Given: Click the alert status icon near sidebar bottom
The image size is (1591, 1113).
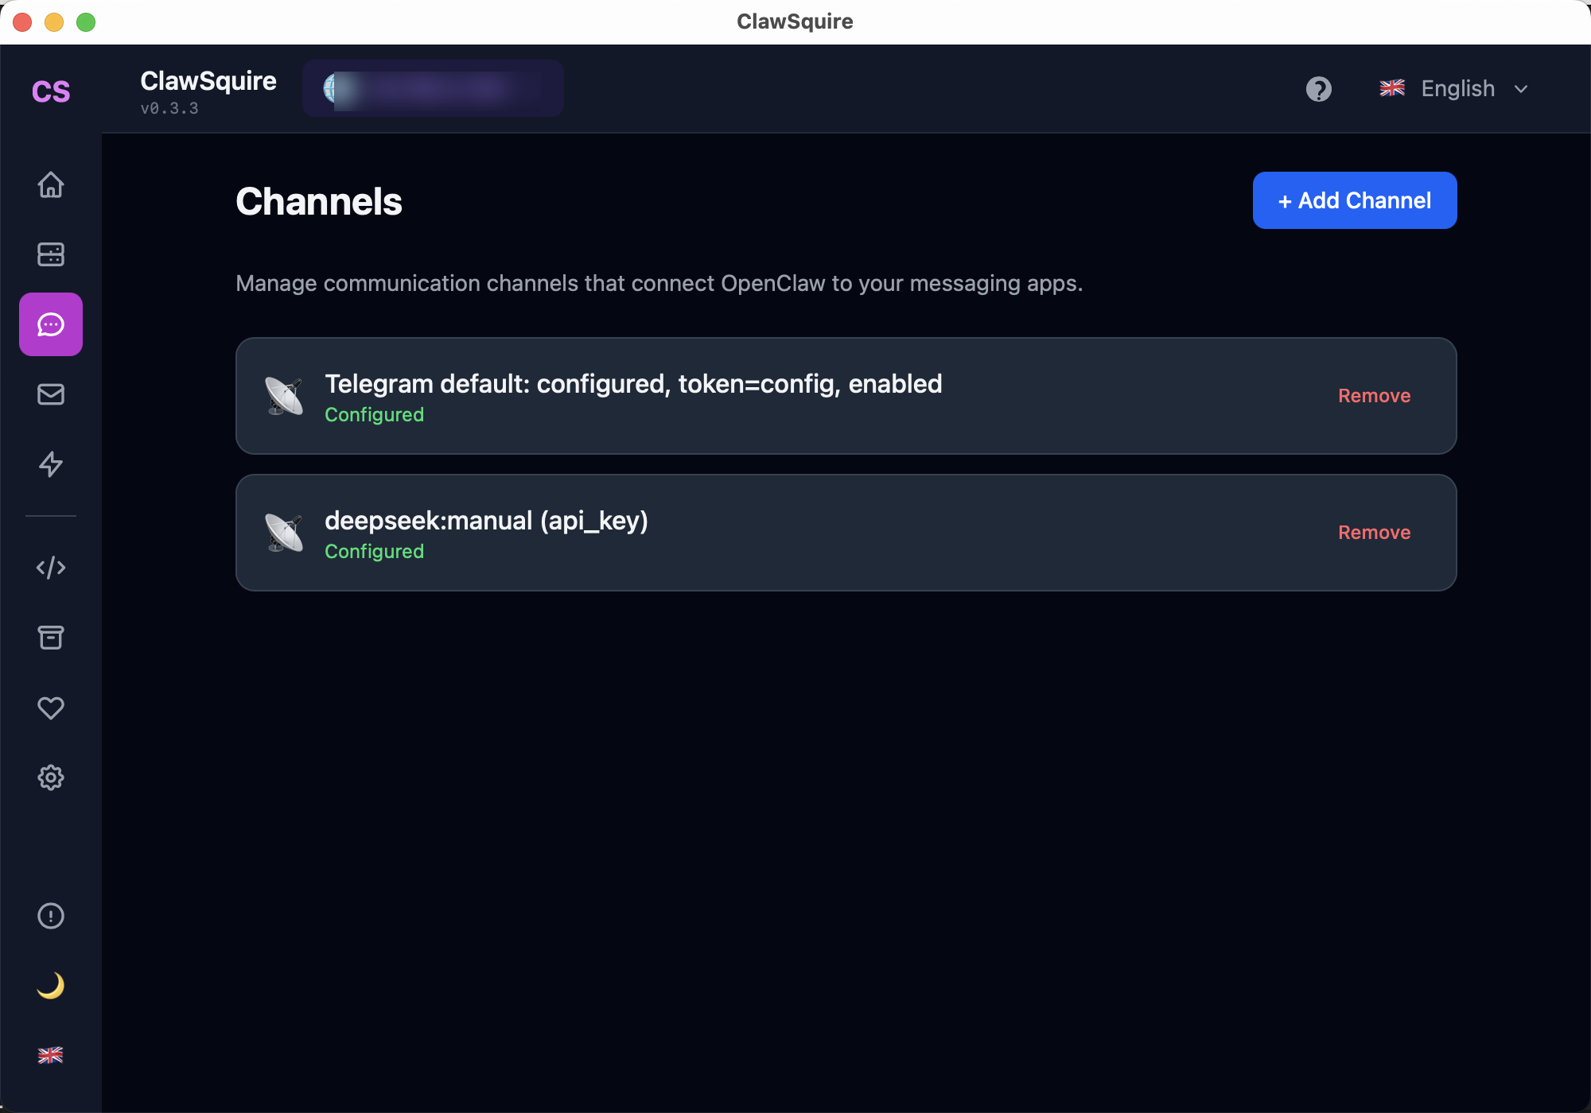Looking at the screenshot, I should [x=51, y=916].
